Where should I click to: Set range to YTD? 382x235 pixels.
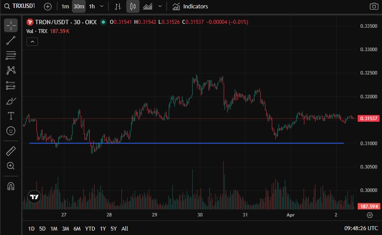(x=90, y=229)
